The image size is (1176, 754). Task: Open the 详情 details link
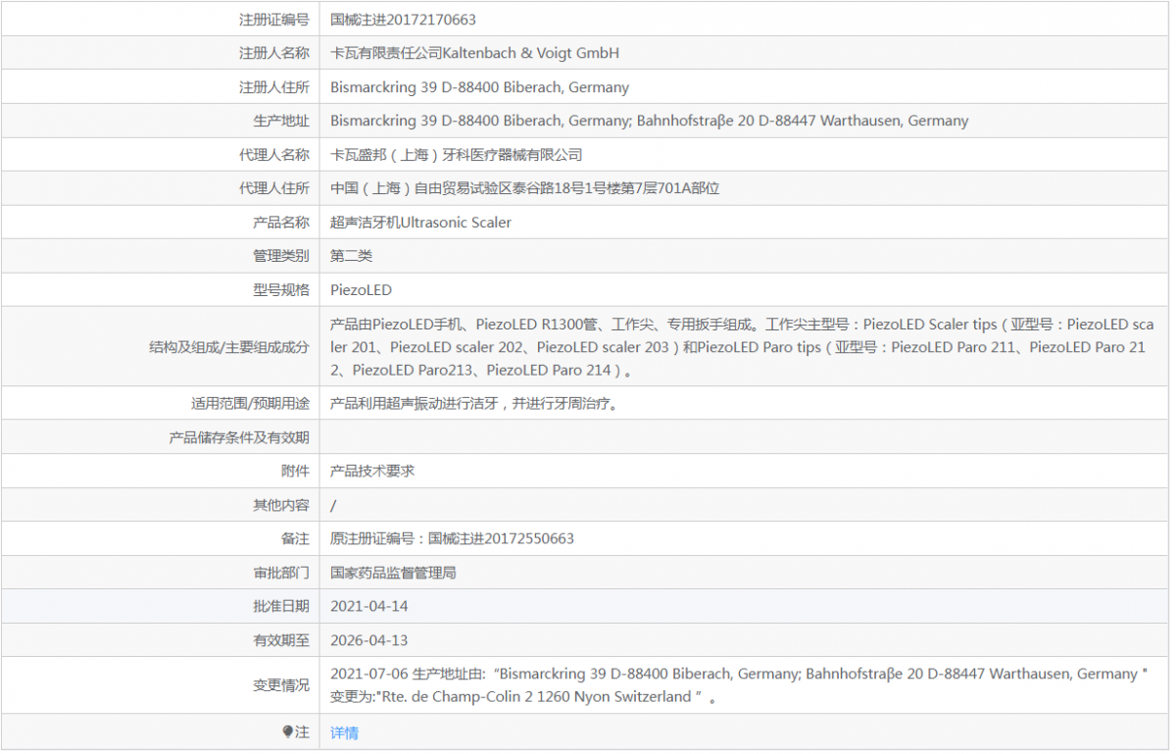(344, 732)
